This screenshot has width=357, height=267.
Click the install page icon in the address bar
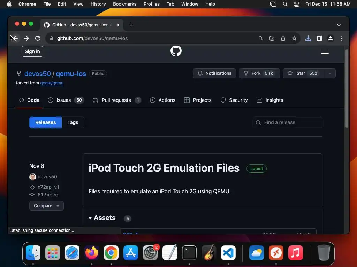tap(272, 38)
